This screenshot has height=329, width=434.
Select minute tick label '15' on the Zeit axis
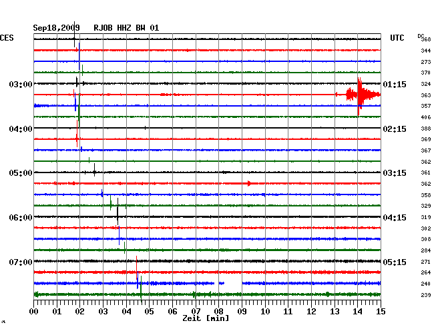(381, 312)
